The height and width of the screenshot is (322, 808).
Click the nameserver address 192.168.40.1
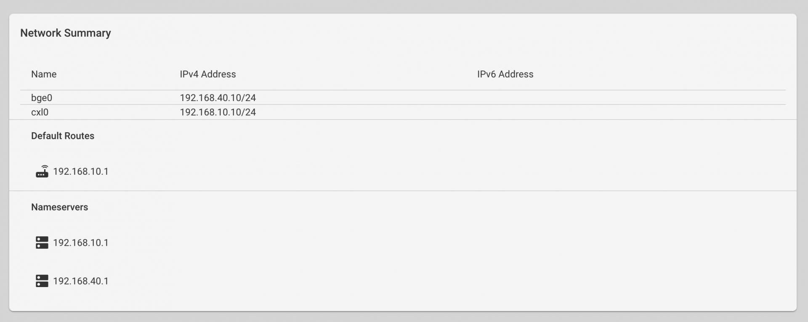(81, 281)
